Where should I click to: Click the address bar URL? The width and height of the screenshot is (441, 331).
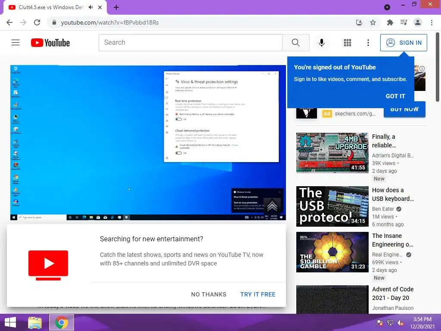pos(110,22)
